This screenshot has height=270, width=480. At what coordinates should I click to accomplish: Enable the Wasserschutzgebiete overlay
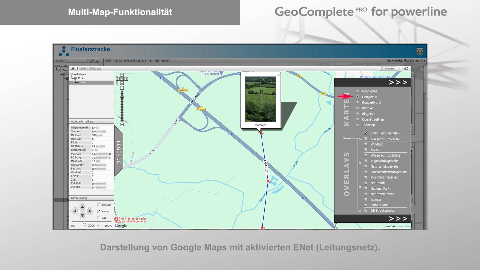366,155
